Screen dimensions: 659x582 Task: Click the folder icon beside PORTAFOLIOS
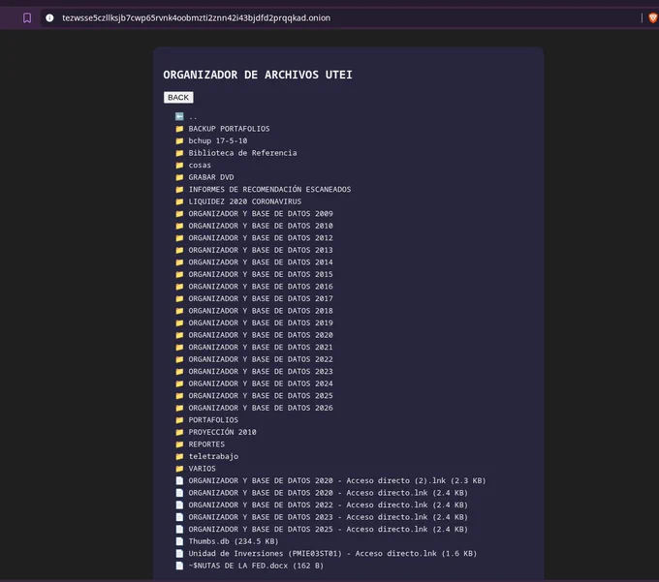pyautogui.click(x=179, y=420)
